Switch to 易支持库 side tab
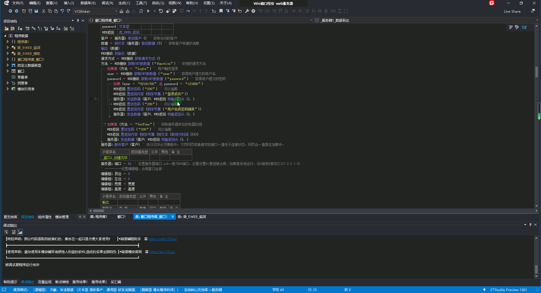The image size is (541, 293). tap(10, 217)
